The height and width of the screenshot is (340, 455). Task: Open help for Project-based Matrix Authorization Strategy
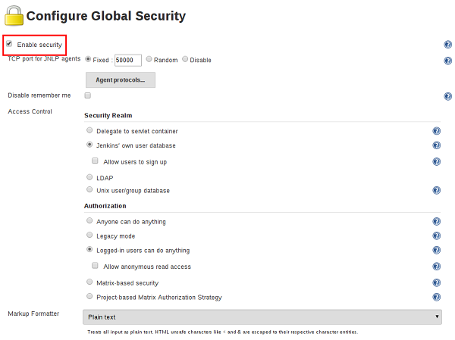pos(437,298)
